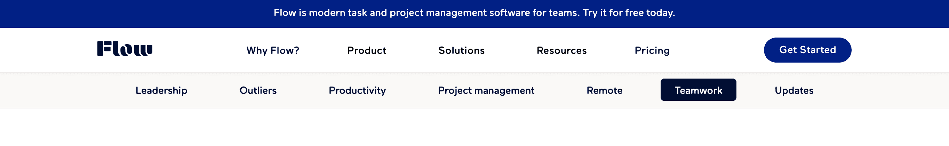
Task: Click the blank white page area below categories
Action: pyautogui.click(x=475, y=128)
